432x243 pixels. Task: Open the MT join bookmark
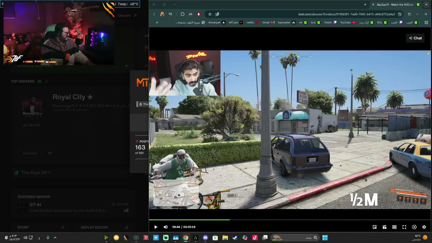coord(236,23)
